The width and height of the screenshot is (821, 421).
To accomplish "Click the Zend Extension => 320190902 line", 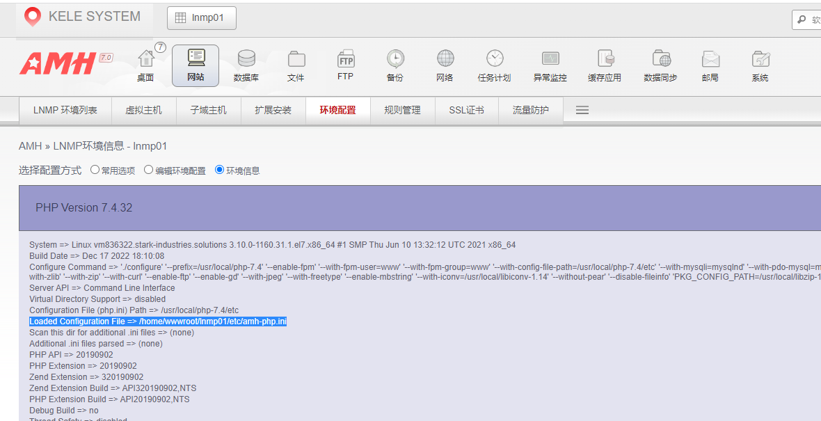I will [x=86, y=377].
